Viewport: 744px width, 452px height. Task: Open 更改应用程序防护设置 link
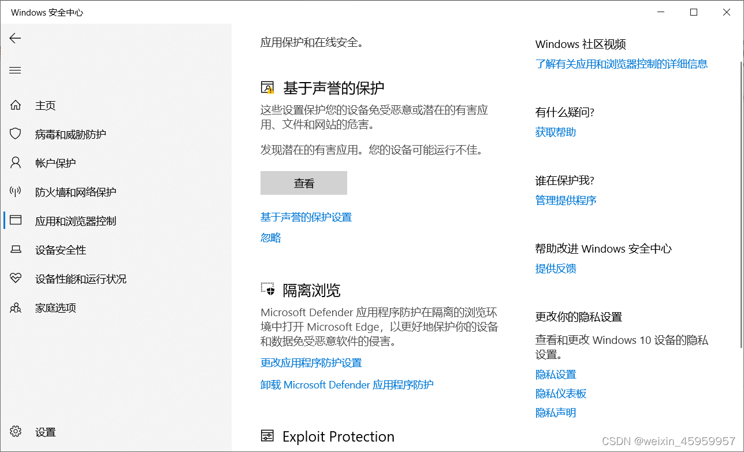click(311, 363)
